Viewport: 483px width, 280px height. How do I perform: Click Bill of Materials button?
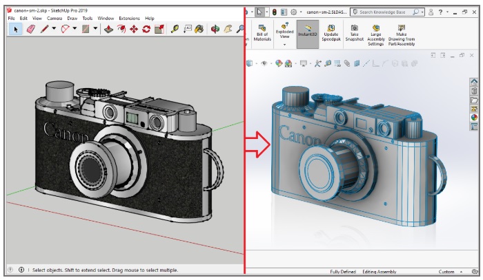[x=262, y=32]
